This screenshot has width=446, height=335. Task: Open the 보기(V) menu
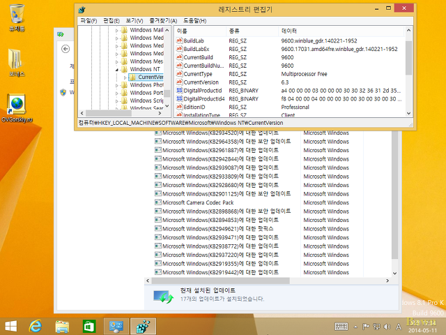click(134, 20)
